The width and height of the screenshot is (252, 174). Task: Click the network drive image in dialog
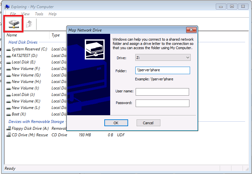click(x=95, y=49)
